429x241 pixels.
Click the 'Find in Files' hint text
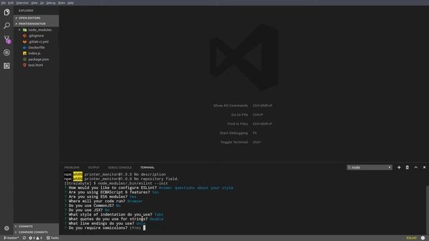tap(237, 124)
